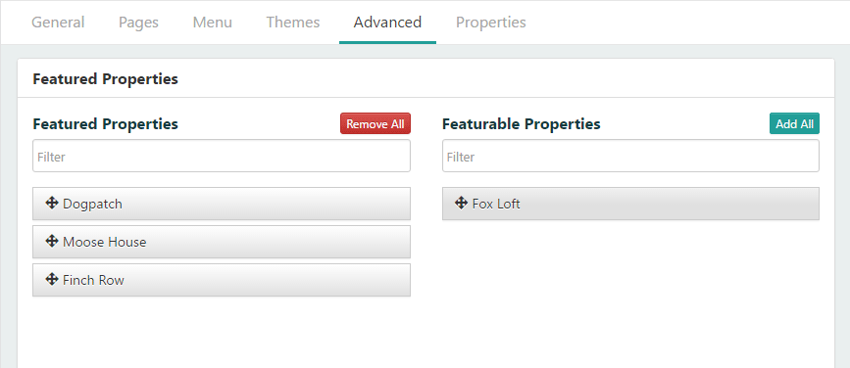850x368 pixels.
Task: Select the Dogpatch property label
Action: point(93,204)
